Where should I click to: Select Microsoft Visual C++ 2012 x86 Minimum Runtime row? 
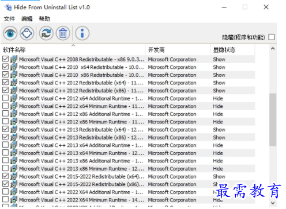(128, 122)
